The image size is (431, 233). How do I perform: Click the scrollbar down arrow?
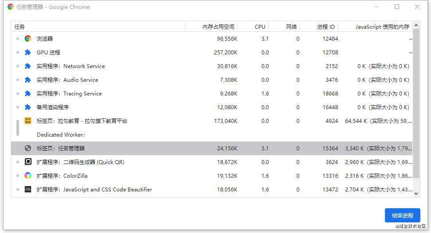coord(416,194)
